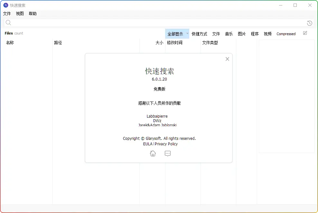This screenshot has height=213, width=318.
Task: Close the 快速搜索 main window
Action: point(310,5)
